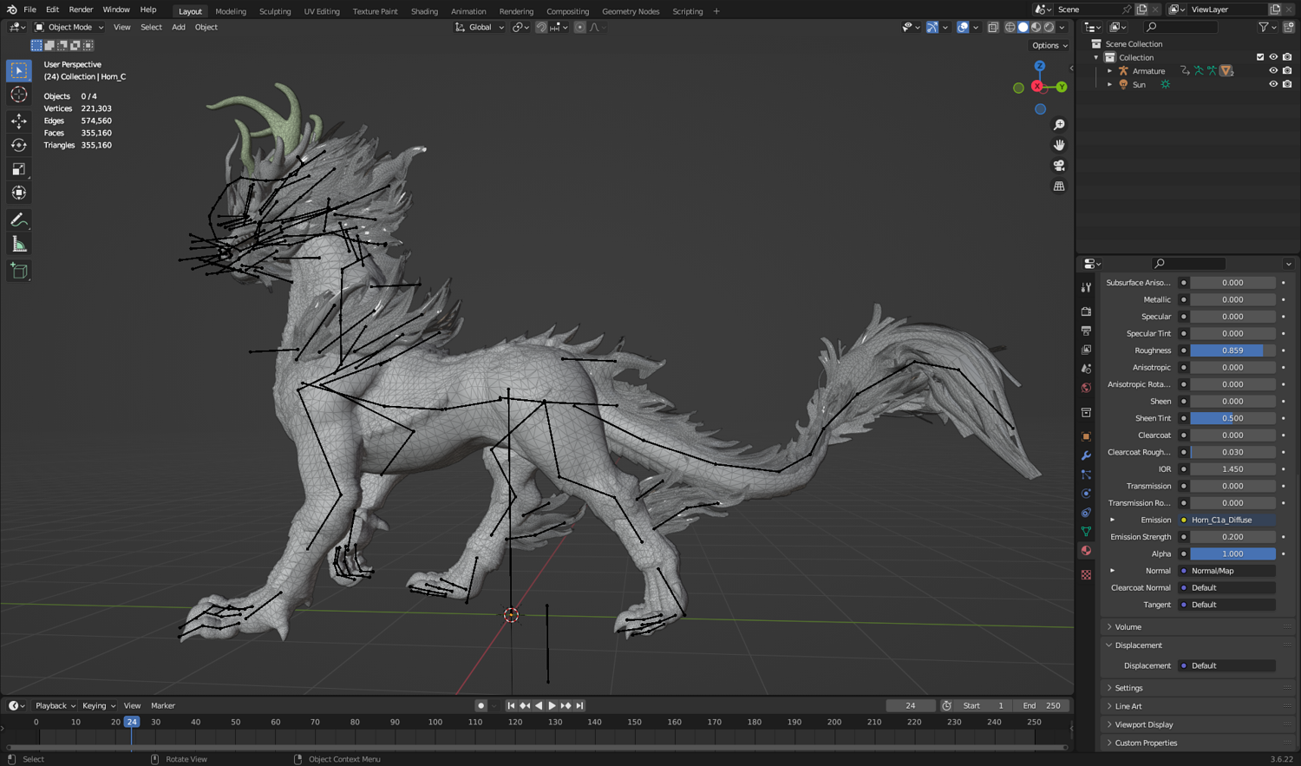This screenshot has height=766, width=1301.
Task: Click the outliner filter funnel icon
Action: click(x=1264, y=27)
